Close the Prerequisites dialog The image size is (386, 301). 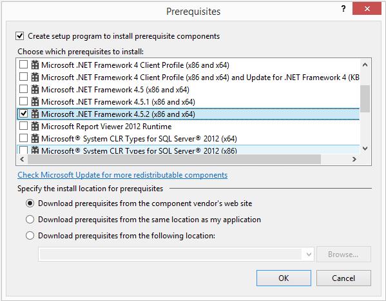coord(367,9)
